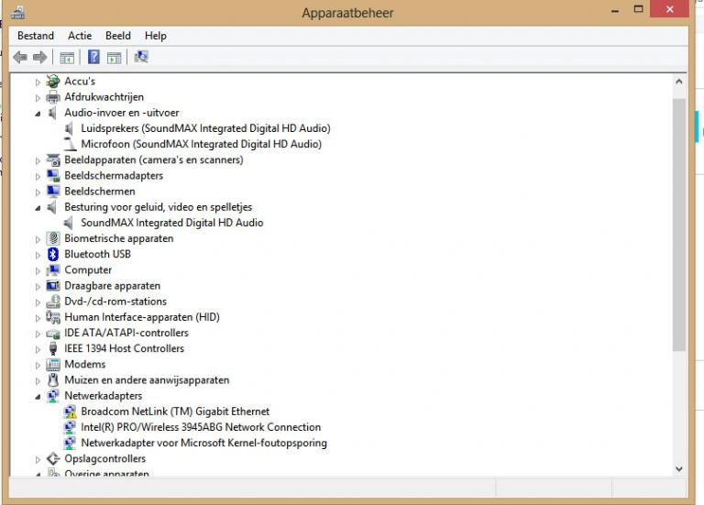Select Microfoon (SoundMAX Integrated Digital HD Audio)

(201, 144)
